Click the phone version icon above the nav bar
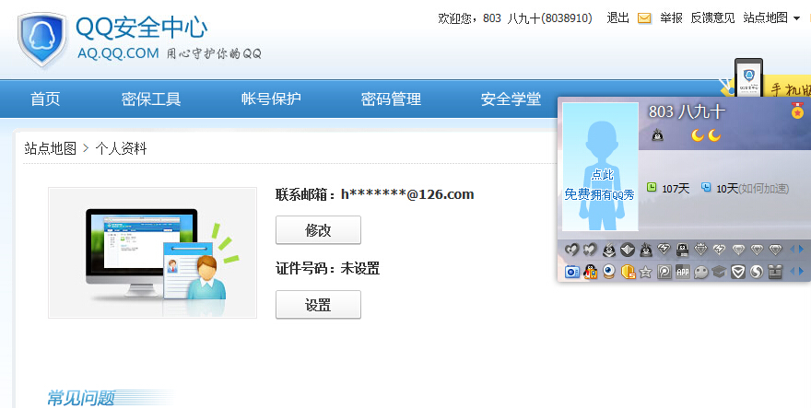 748,76
